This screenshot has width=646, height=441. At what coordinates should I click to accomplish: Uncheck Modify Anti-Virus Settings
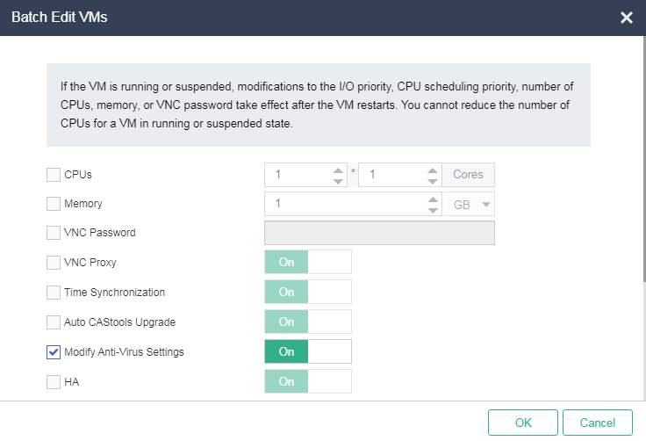coord(54,352)
